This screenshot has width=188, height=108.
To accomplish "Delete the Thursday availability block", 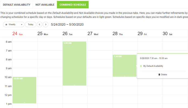I will (162, 75).
